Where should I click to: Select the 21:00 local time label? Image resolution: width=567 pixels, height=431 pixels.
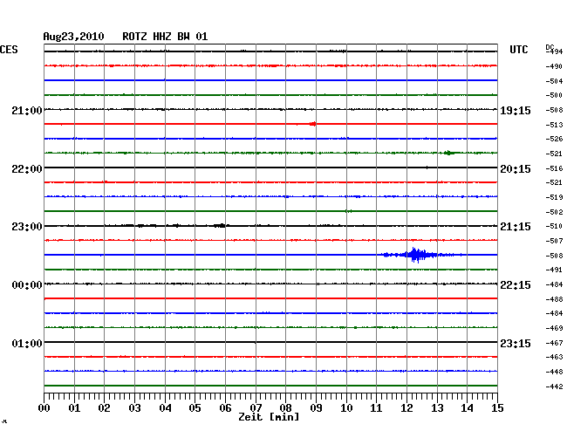click(x=27, y=111)
